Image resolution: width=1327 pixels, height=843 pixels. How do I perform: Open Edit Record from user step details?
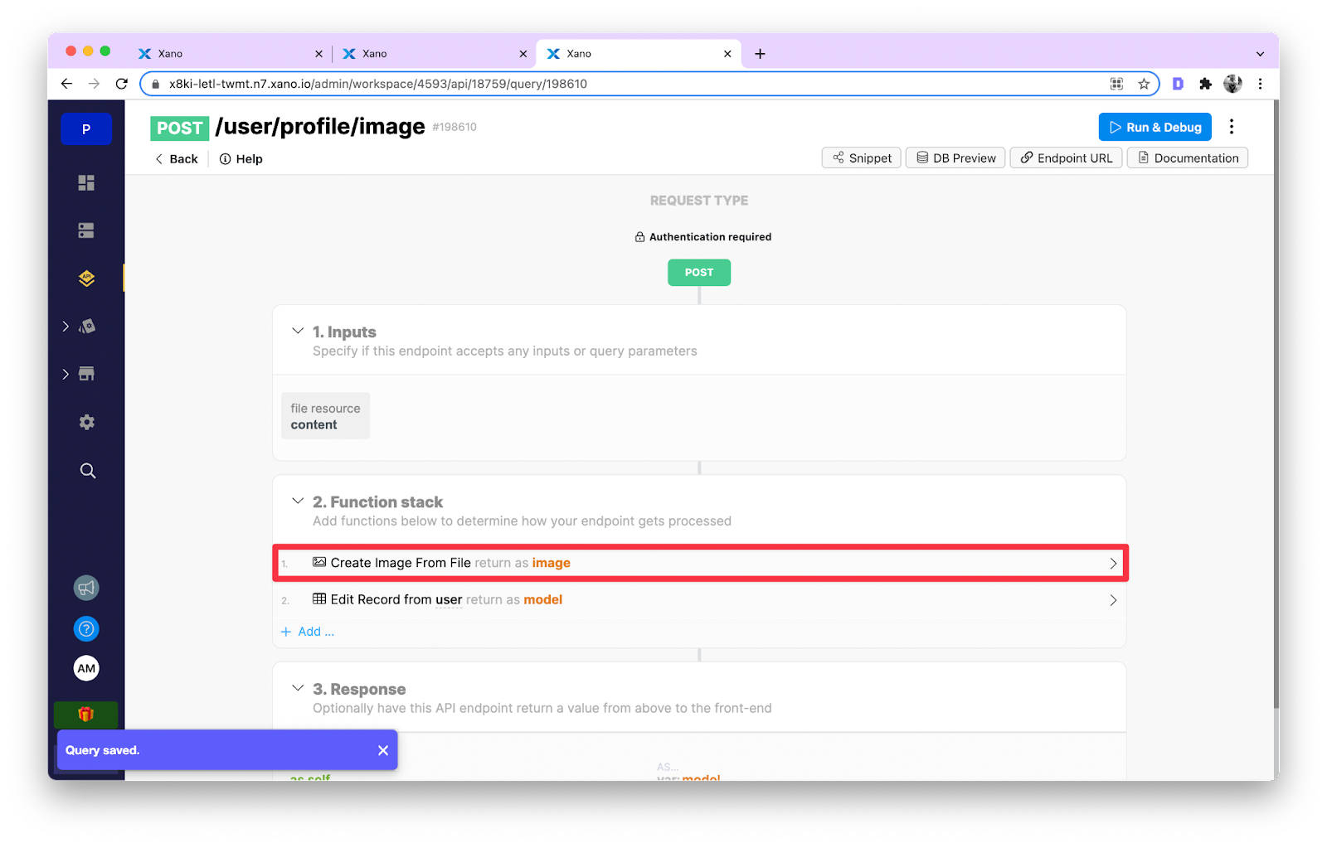pos(699,599)
